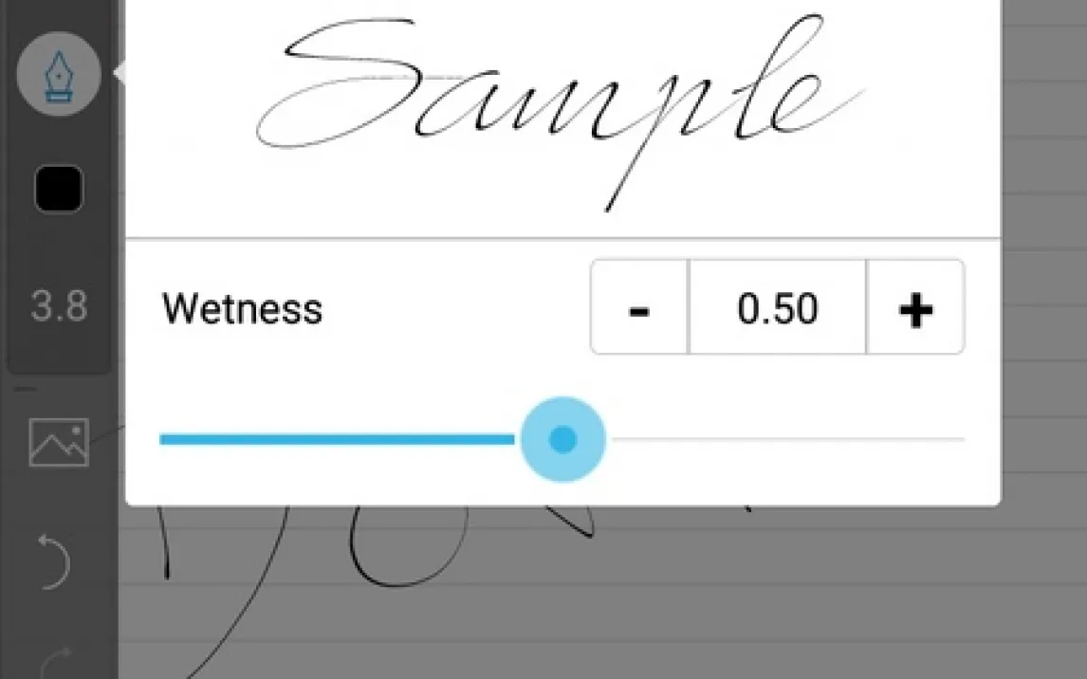This screenshot has height=679, width=1087.
Task: Click the inner dot of the slider handle
Action: point(562,439)
